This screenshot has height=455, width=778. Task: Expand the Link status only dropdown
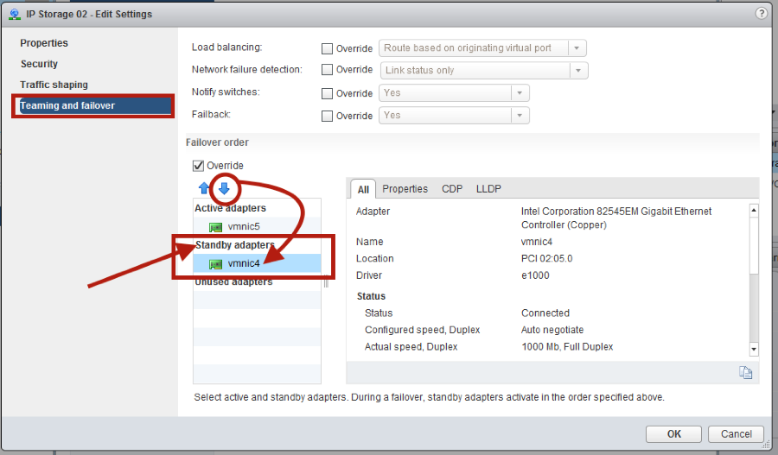pos(577,71)
